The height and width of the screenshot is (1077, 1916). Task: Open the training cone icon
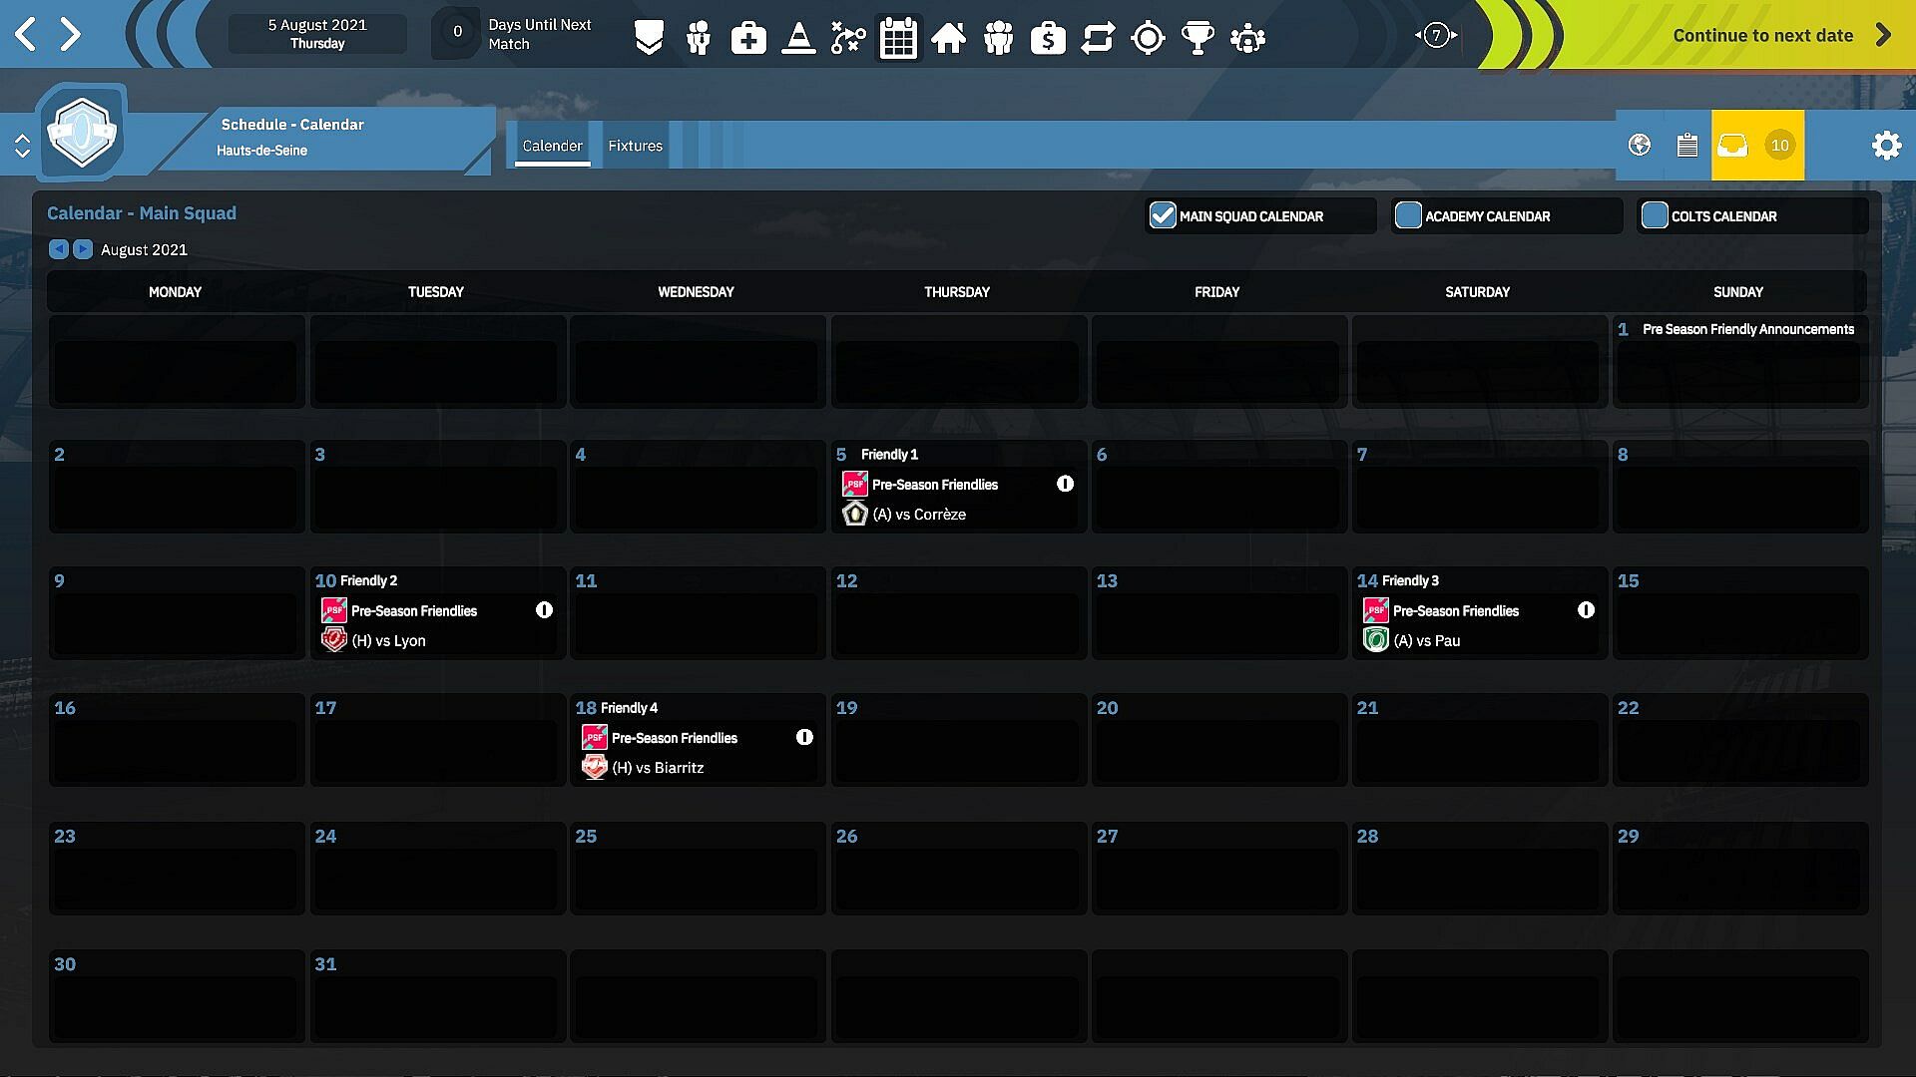798,38
